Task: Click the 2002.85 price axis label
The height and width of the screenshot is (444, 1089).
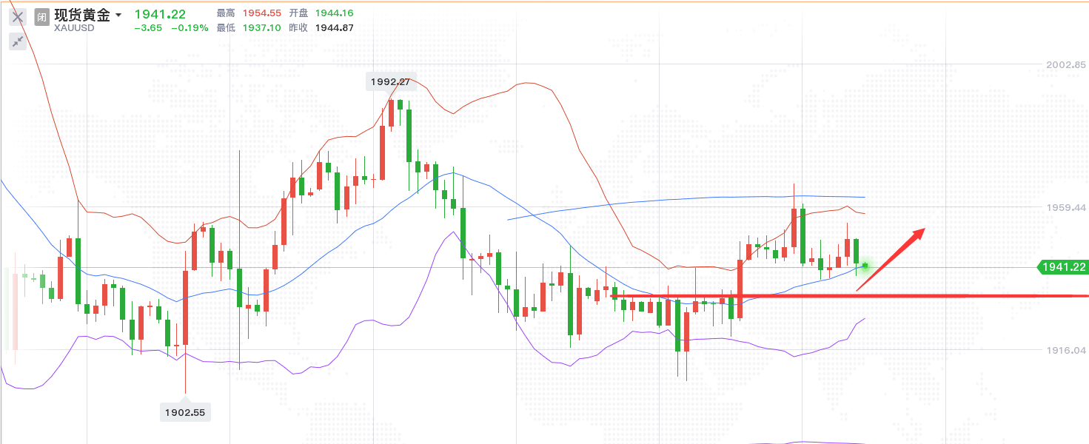Action: [x=1065, y=65]
